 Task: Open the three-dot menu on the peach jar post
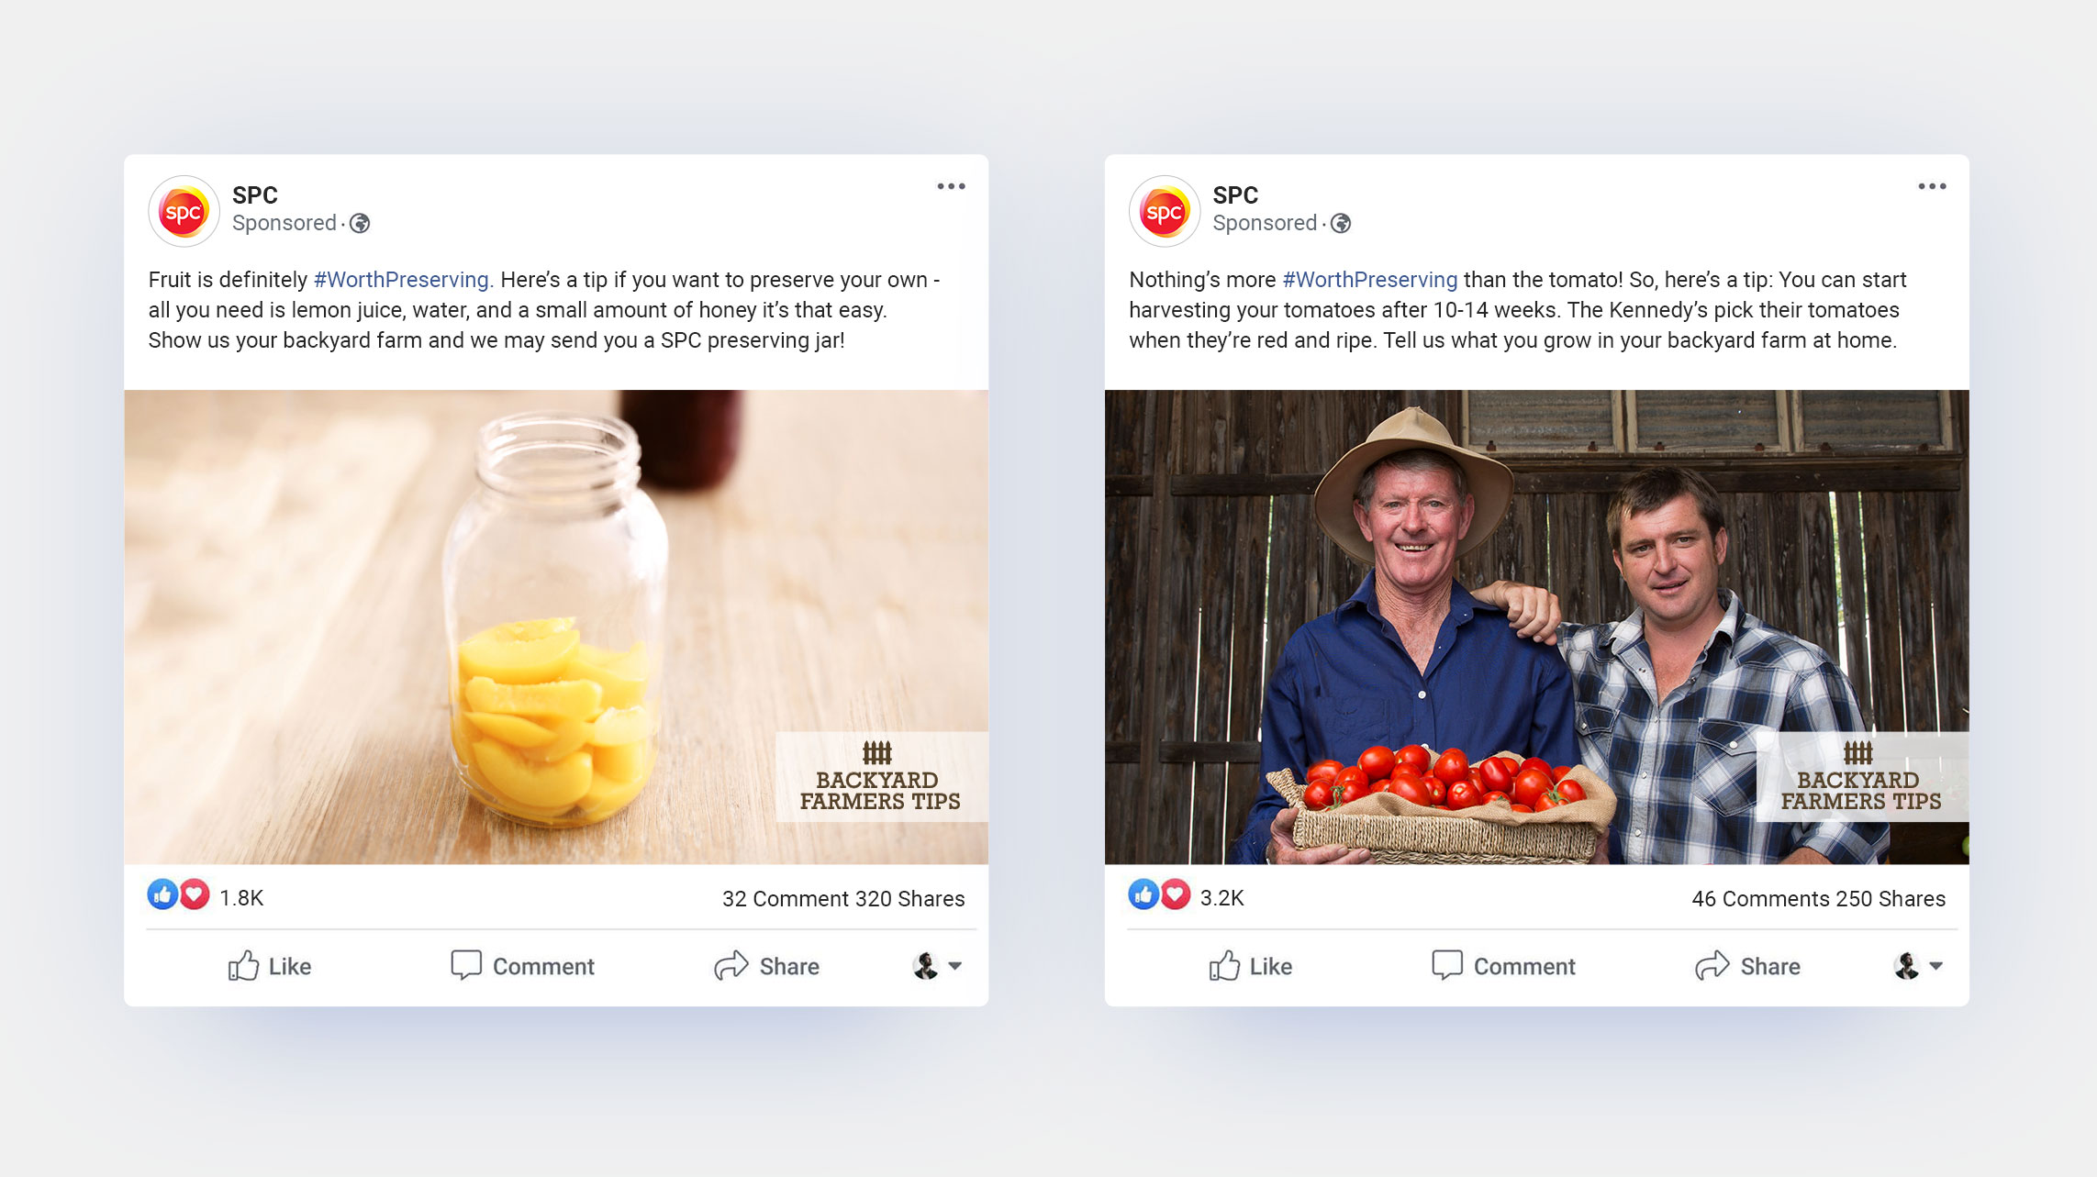click(x=951, y=186)
